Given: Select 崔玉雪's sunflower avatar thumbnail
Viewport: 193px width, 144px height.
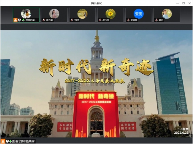Looking at the screenshot, I should tap(110, 14).
